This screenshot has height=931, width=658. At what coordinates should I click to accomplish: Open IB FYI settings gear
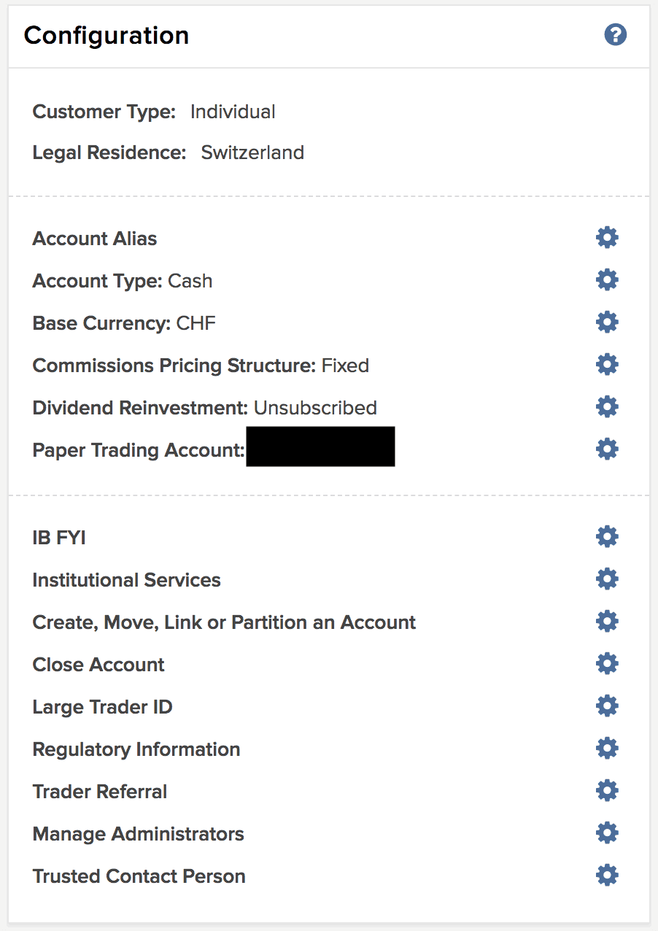[x=607, y=536]
